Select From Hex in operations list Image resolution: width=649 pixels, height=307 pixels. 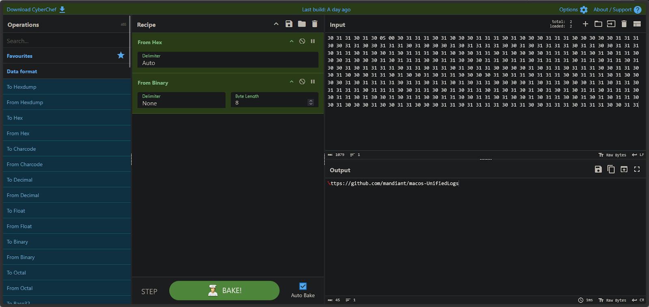(67, 133)
